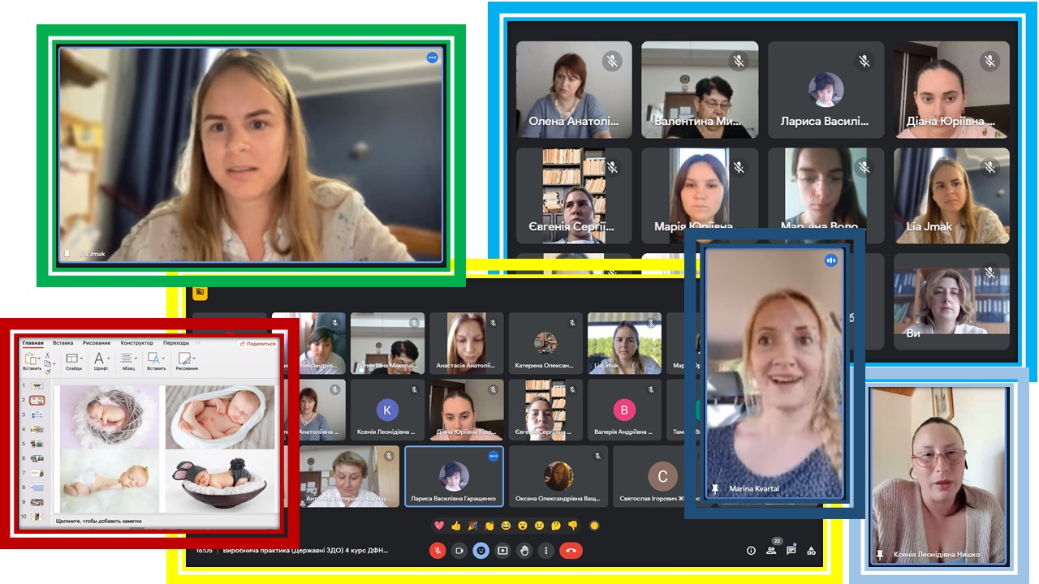This screenshot has height=584, width=1039.
Task: Open the chat panel icon
Action: pyautogui.click(x=791, y=551)
